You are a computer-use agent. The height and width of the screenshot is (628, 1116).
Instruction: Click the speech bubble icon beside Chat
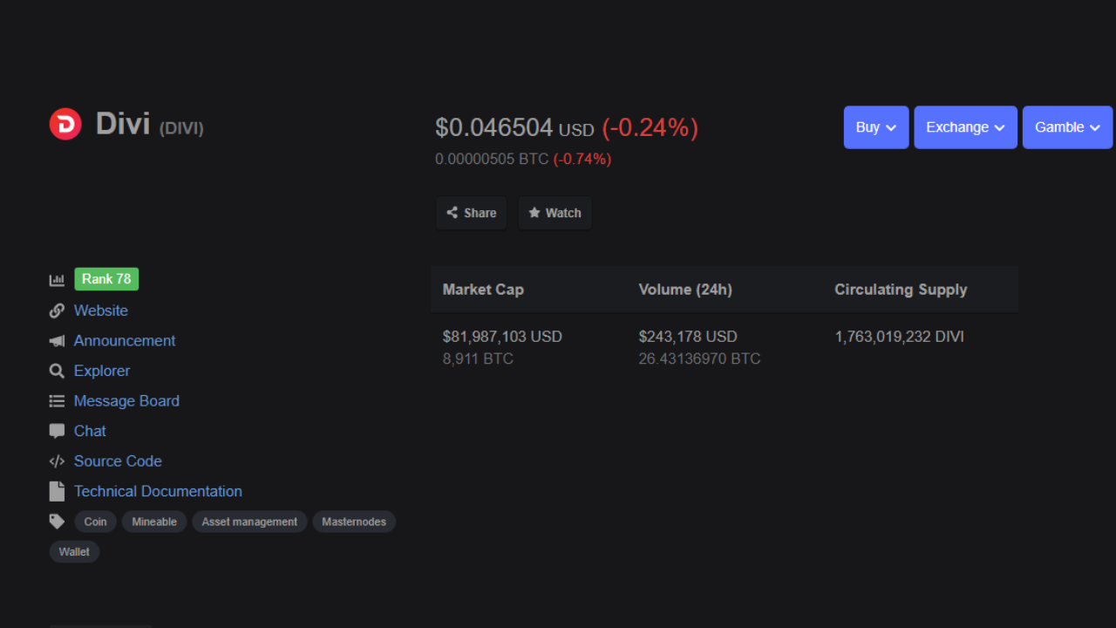[x=57, y=431]
